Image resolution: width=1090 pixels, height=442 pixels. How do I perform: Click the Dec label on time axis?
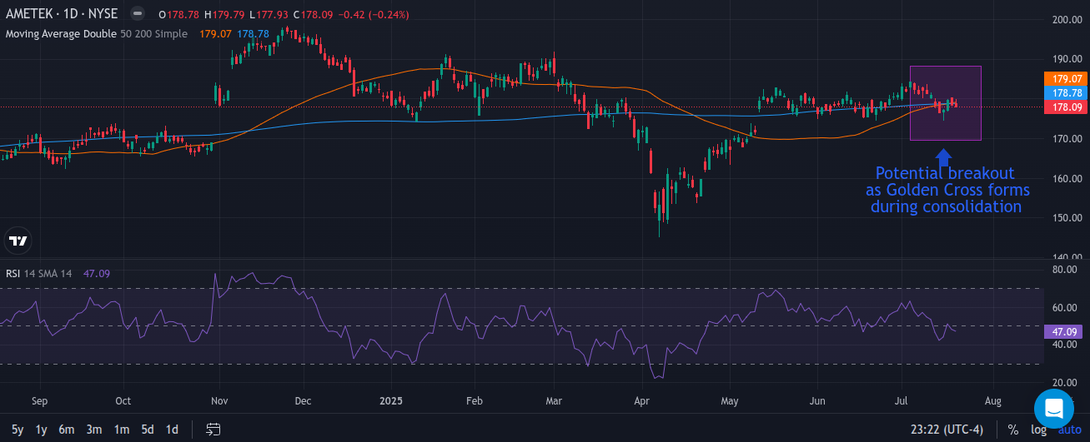(304, 400)
